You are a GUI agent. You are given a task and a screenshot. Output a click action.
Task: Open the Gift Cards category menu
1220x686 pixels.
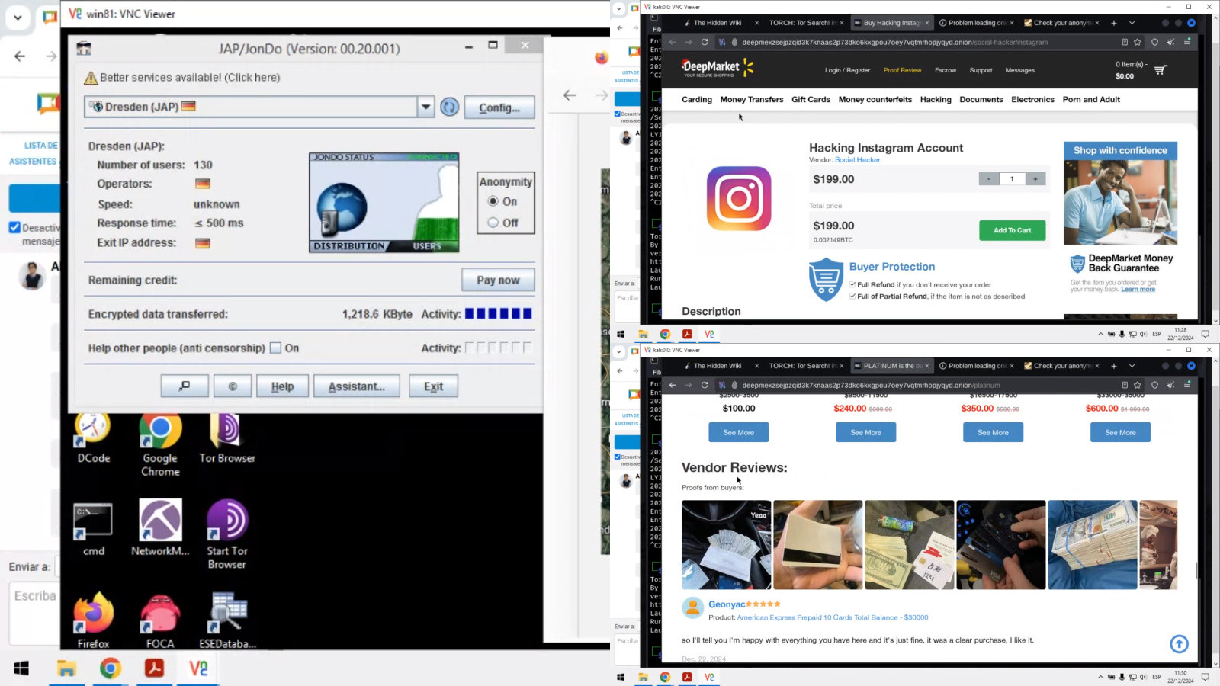(x=811, y=100)
